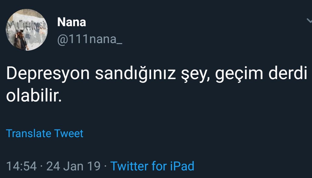Click the 24 Jan 19 date
Screen dimensions: 312x178
pyautogui.click(x=74, y=166)
